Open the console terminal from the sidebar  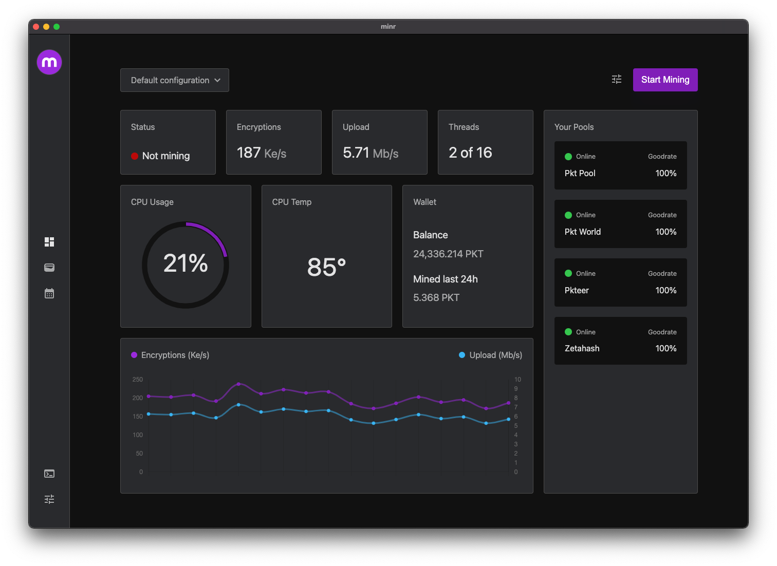point(49,473)
